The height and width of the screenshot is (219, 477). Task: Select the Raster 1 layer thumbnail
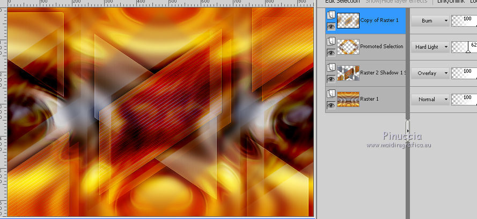coord(348,99)
